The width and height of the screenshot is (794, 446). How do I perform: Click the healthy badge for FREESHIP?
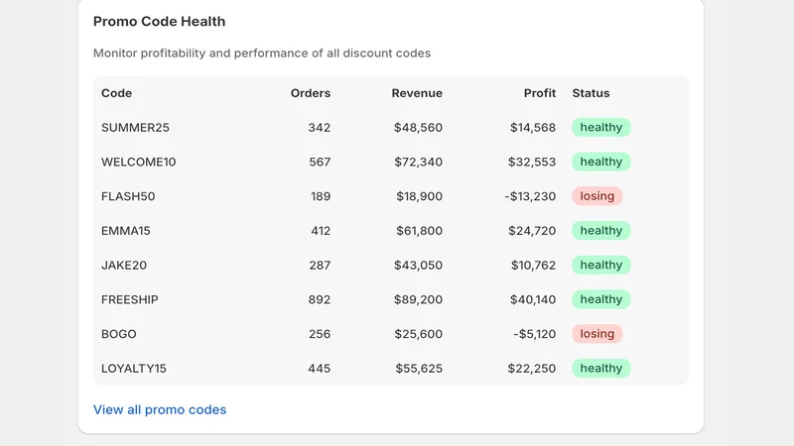601,299
